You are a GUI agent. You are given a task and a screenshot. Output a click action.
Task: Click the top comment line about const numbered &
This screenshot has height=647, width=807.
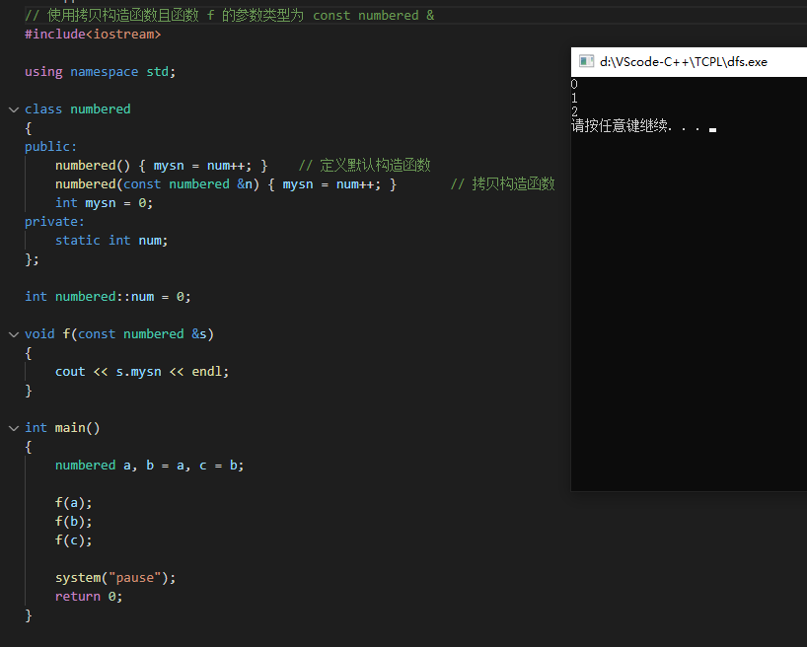pyautogui.click(x=230, y=16)
